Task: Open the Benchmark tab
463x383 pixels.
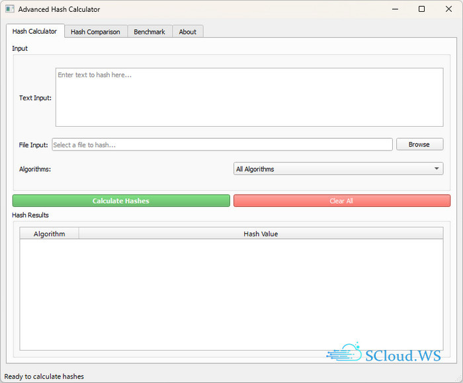Action: (x=149, y=32)
